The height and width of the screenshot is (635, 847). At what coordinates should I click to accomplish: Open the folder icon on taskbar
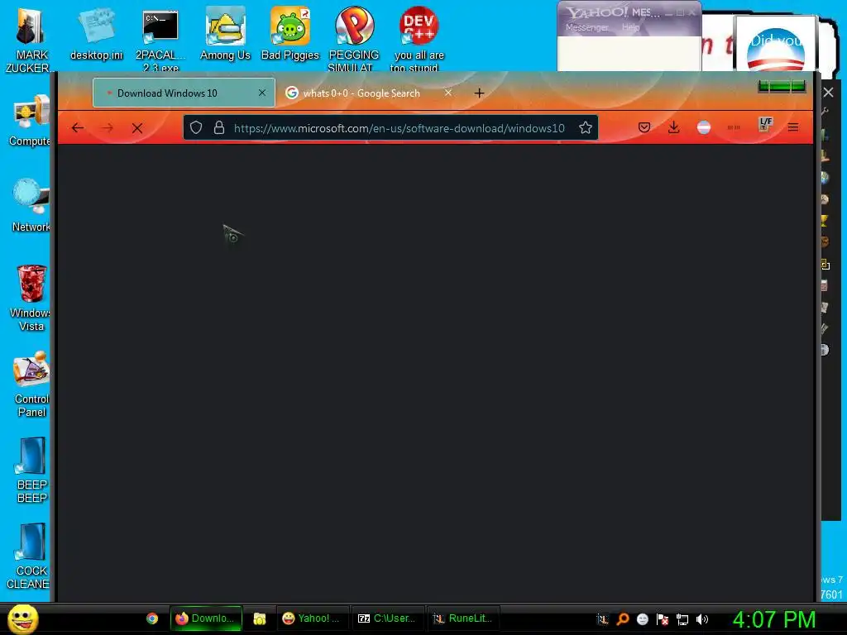(x=259, y=618)
